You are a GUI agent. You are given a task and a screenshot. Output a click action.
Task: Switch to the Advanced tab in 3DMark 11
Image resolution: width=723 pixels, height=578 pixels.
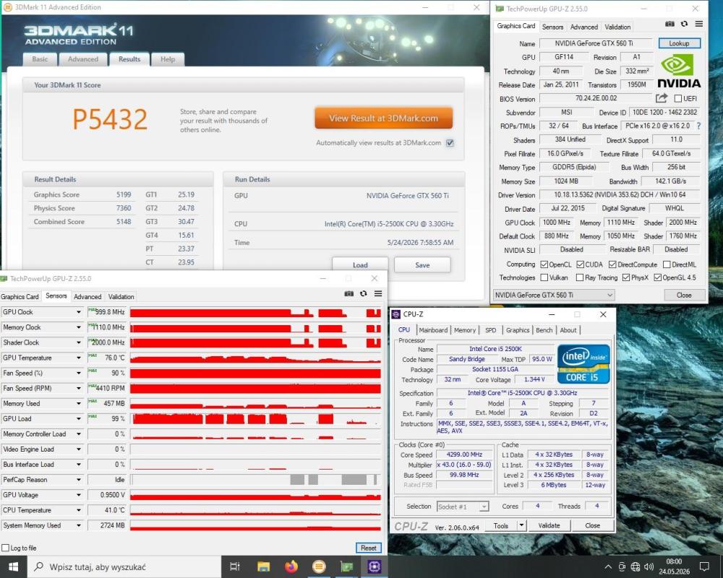coord(83,59)
